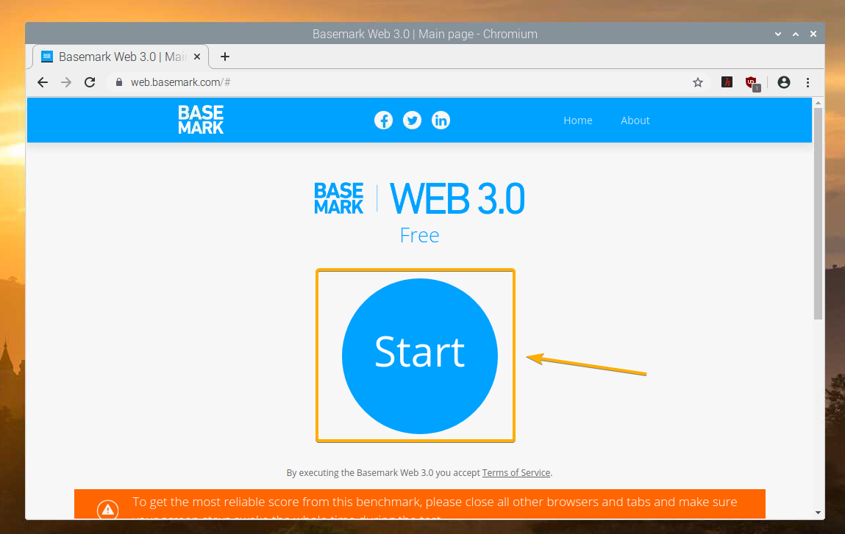The height and width of the screenshot is (534, 845).
Task: Open Basemark's Facebook page icon
Action: [x=384, y=120]
